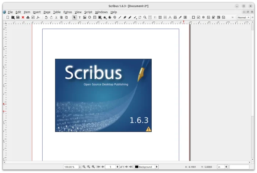Select the Line tool
Viewport: 257px width, 173px height.
coord(120,17)
